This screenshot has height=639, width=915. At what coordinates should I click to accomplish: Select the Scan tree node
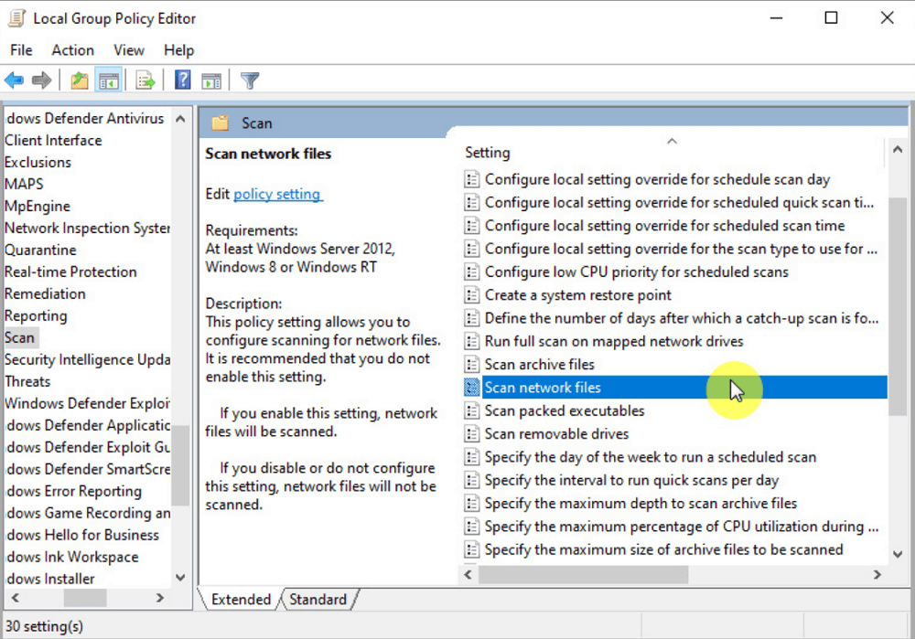coord(20,337)
